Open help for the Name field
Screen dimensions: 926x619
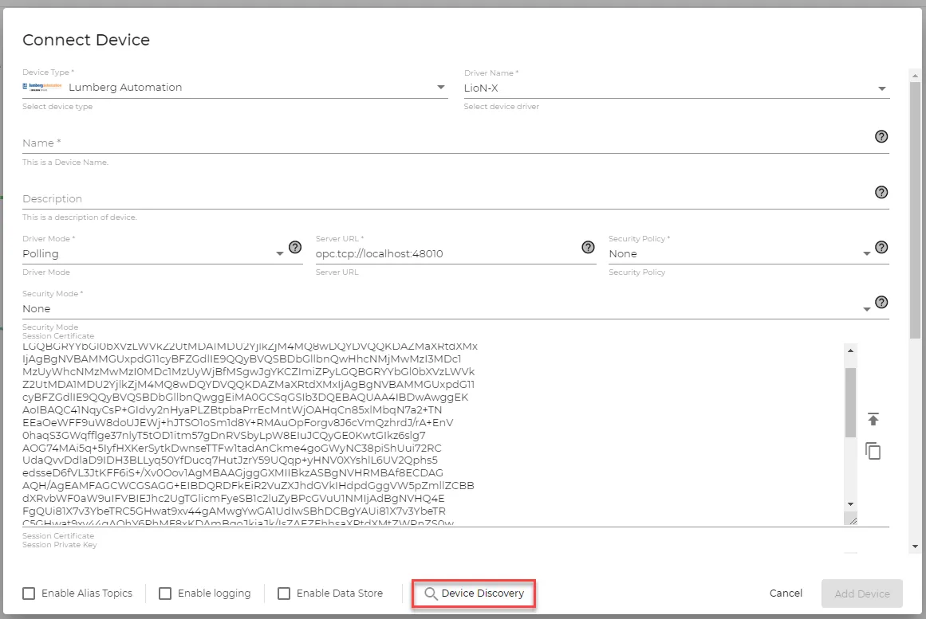click(x=881, y=136)
